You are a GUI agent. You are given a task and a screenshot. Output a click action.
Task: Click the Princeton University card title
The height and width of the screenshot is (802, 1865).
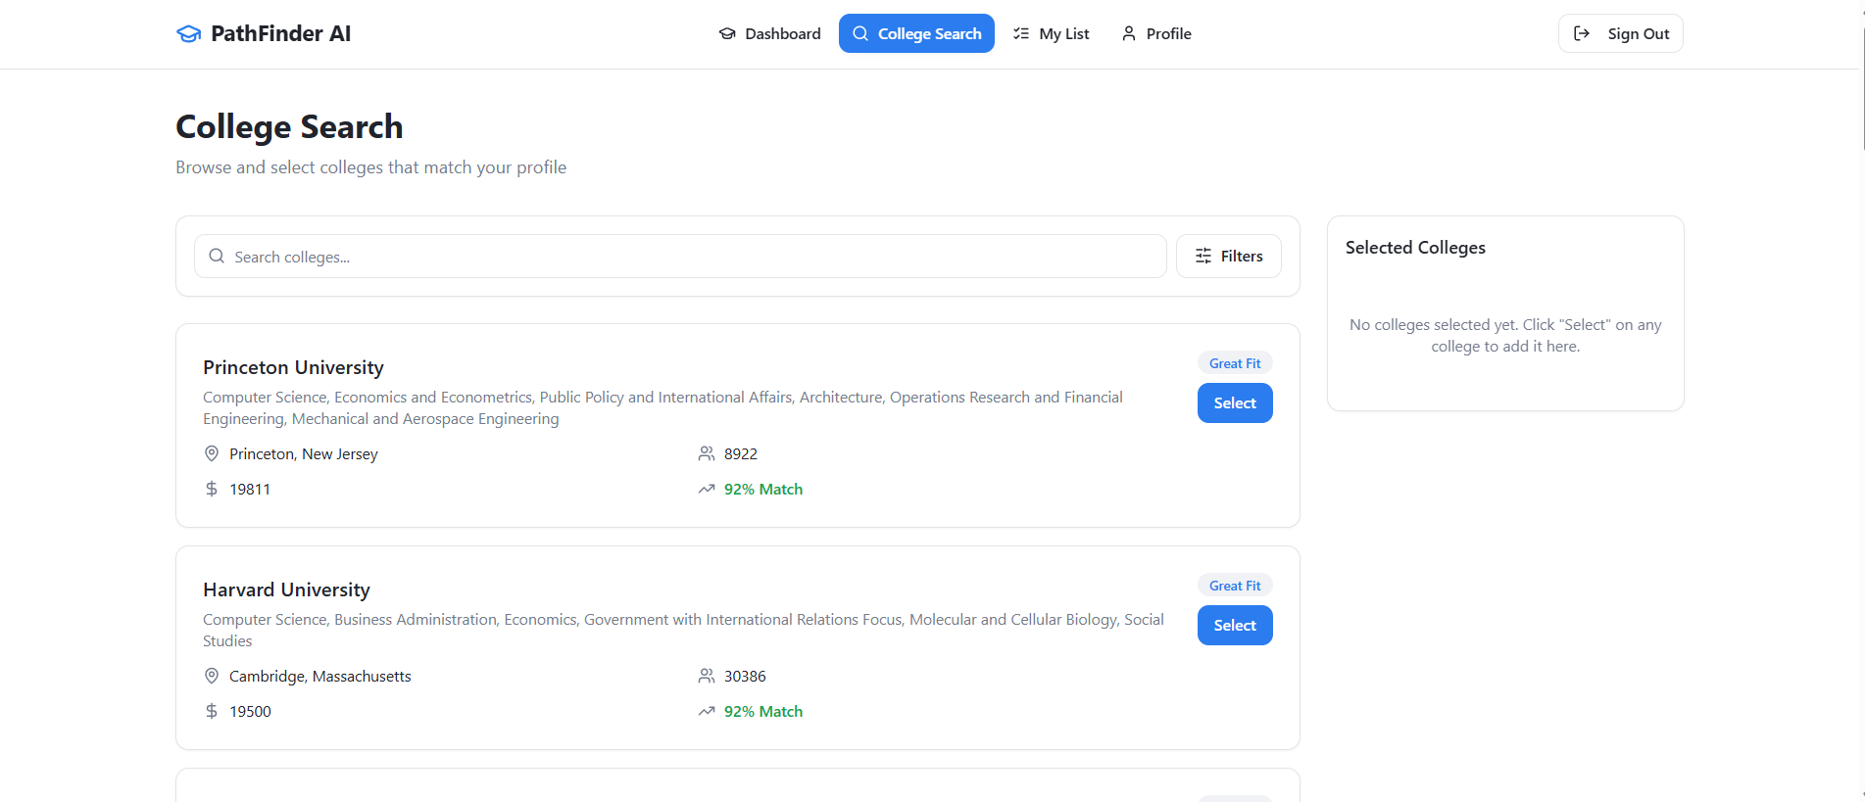pyautogui.click(x=293, y=367)
